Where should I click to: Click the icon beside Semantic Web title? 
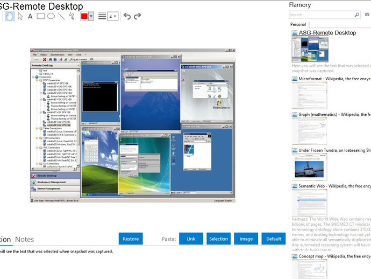[295, 186]
